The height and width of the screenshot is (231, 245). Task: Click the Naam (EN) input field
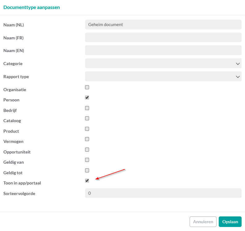[163, 50]
